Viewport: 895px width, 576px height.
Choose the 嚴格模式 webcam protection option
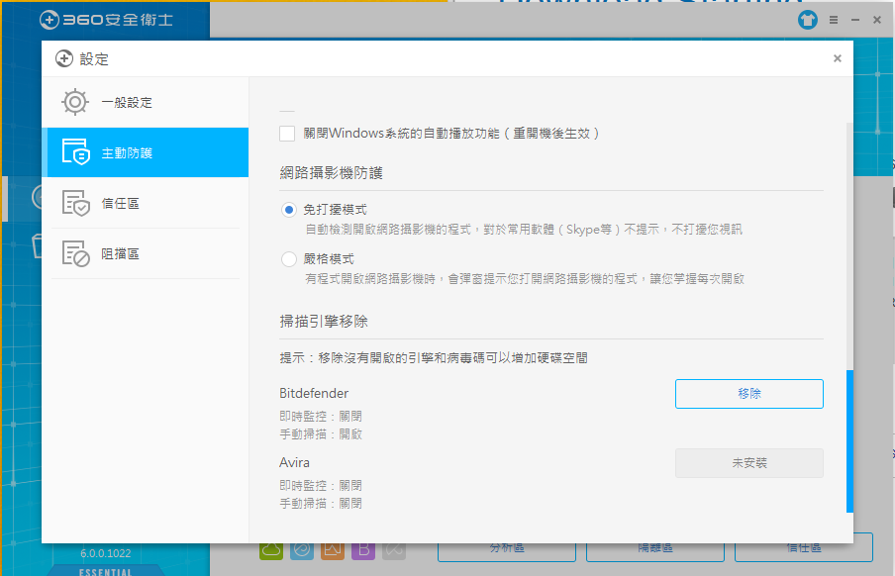point(289,259)
